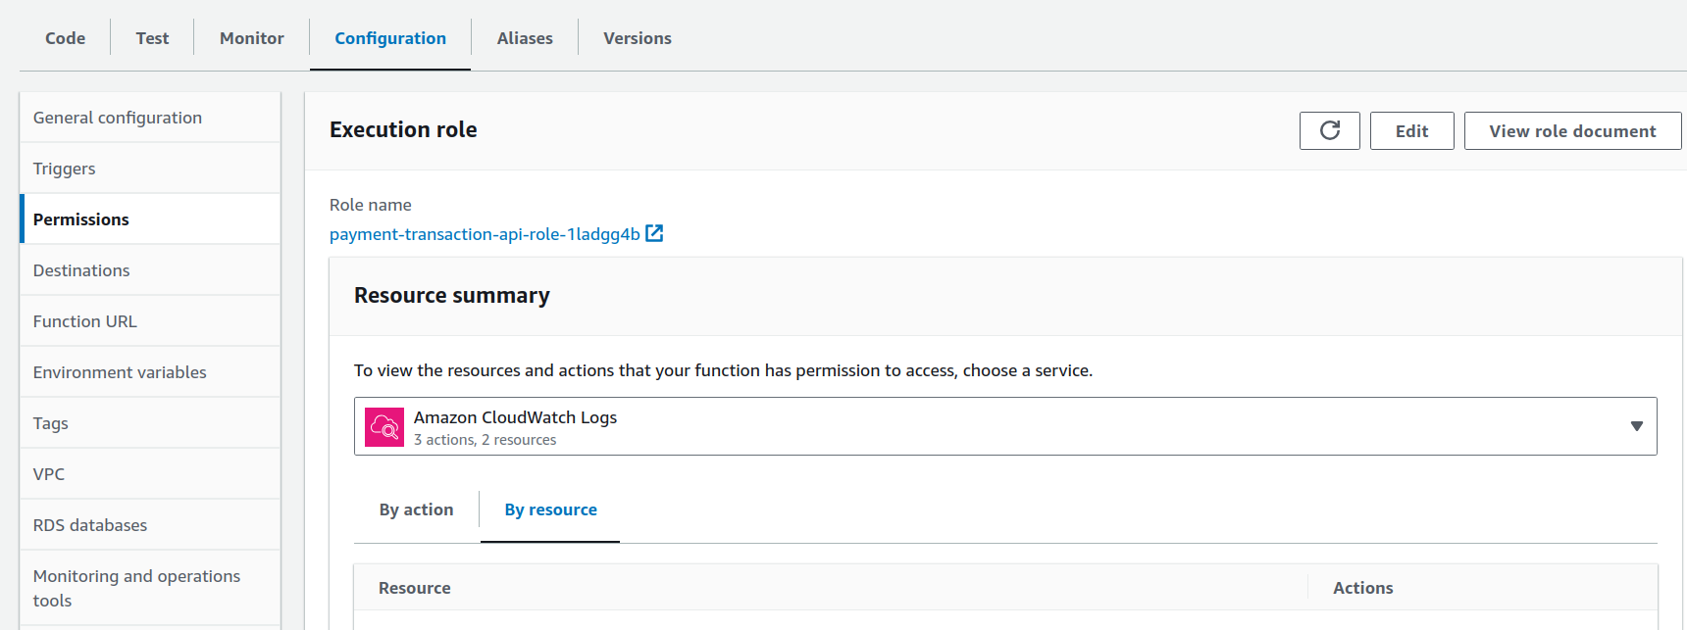Navigate to the VPC section
Screen dimensions: 1687x630
(49, 474)
